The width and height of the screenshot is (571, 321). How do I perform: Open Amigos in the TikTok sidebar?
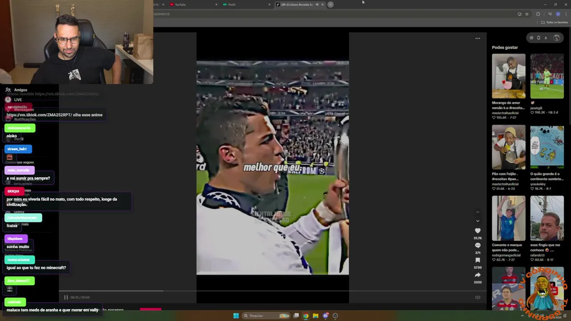(17, 90)
